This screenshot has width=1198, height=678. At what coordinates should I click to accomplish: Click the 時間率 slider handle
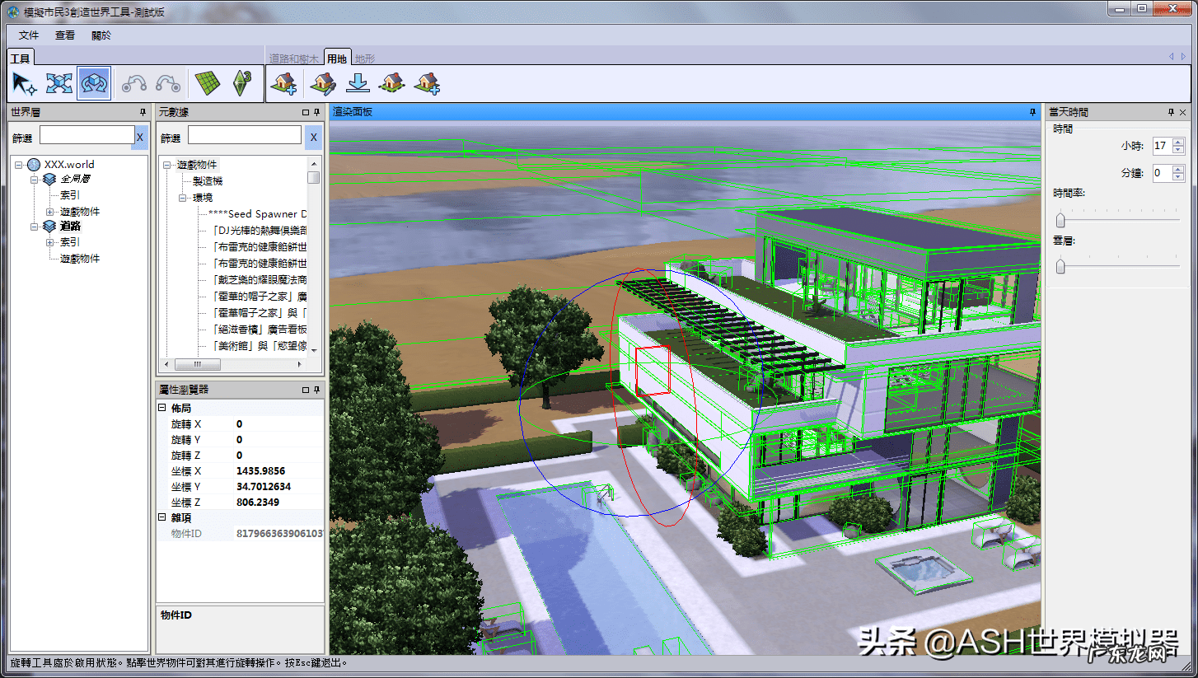pos(1060,220)
